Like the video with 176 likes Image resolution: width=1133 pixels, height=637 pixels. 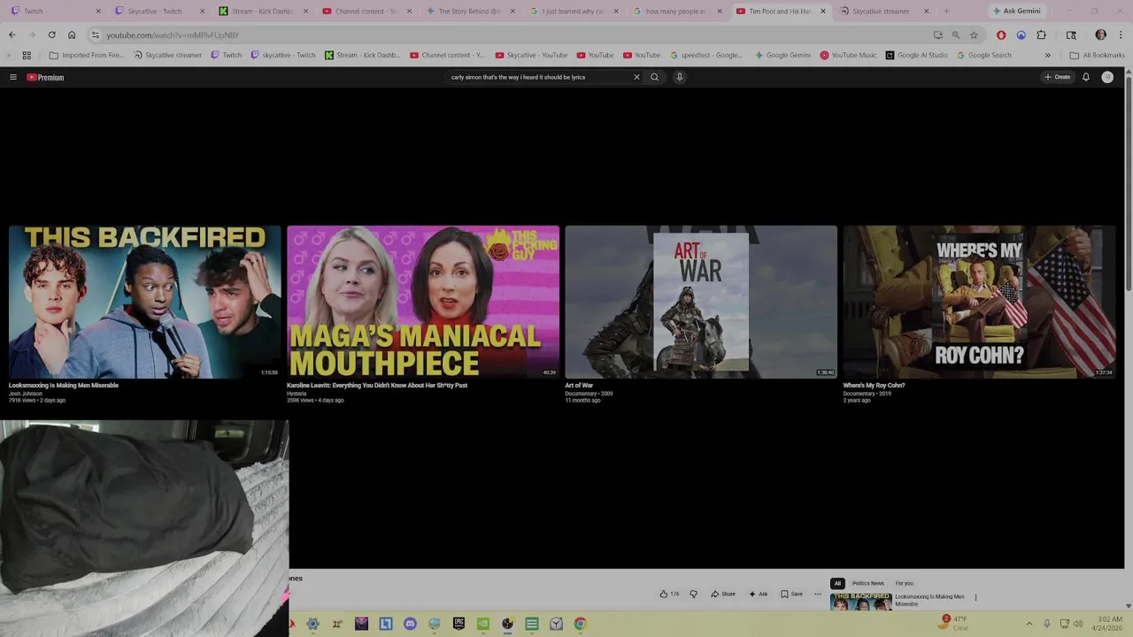(x=669, y=594)
